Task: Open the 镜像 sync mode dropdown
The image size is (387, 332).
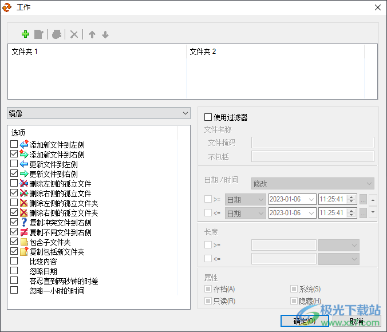Action: (x=98, y=113)
